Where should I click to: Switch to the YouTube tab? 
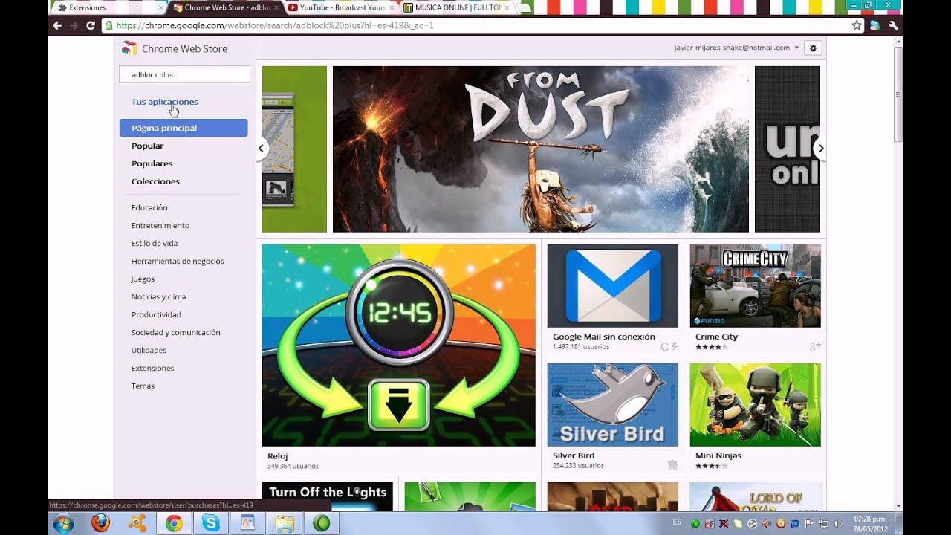point(343,7)
